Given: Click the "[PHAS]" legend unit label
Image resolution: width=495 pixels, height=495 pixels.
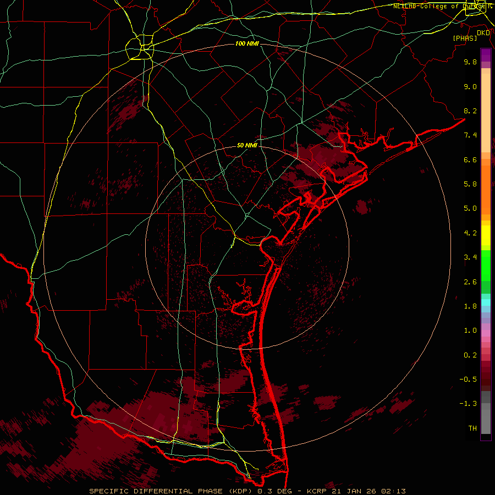Looking at the screenshot, I should point(465,38).
